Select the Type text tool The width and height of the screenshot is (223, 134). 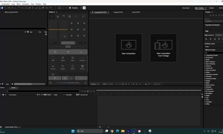(x=33, y=8)
